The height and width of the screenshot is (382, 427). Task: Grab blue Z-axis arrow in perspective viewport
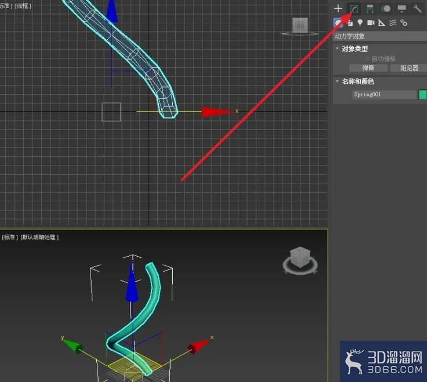click(x=132, y=286)
